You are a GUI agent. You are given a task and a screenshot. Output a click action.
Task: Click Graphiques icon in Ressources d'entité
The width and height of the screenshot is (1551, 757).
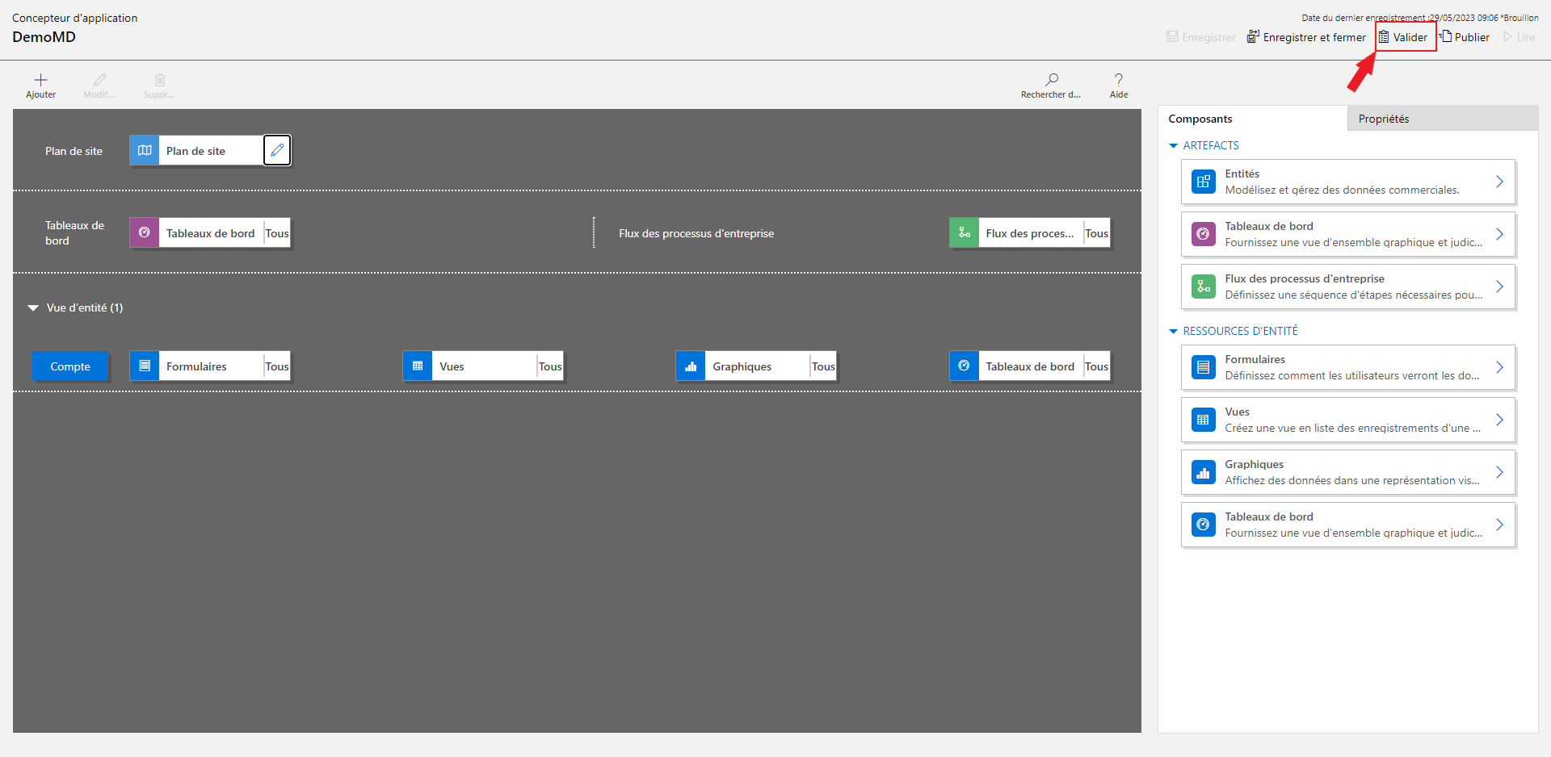1204,472
